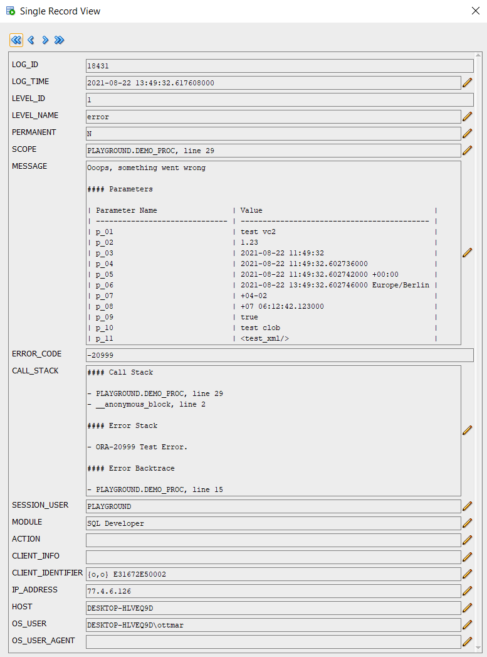Screen dimensions: 487x657
Task: Open the editor for LEVEL_NAME
Action: 468,116
